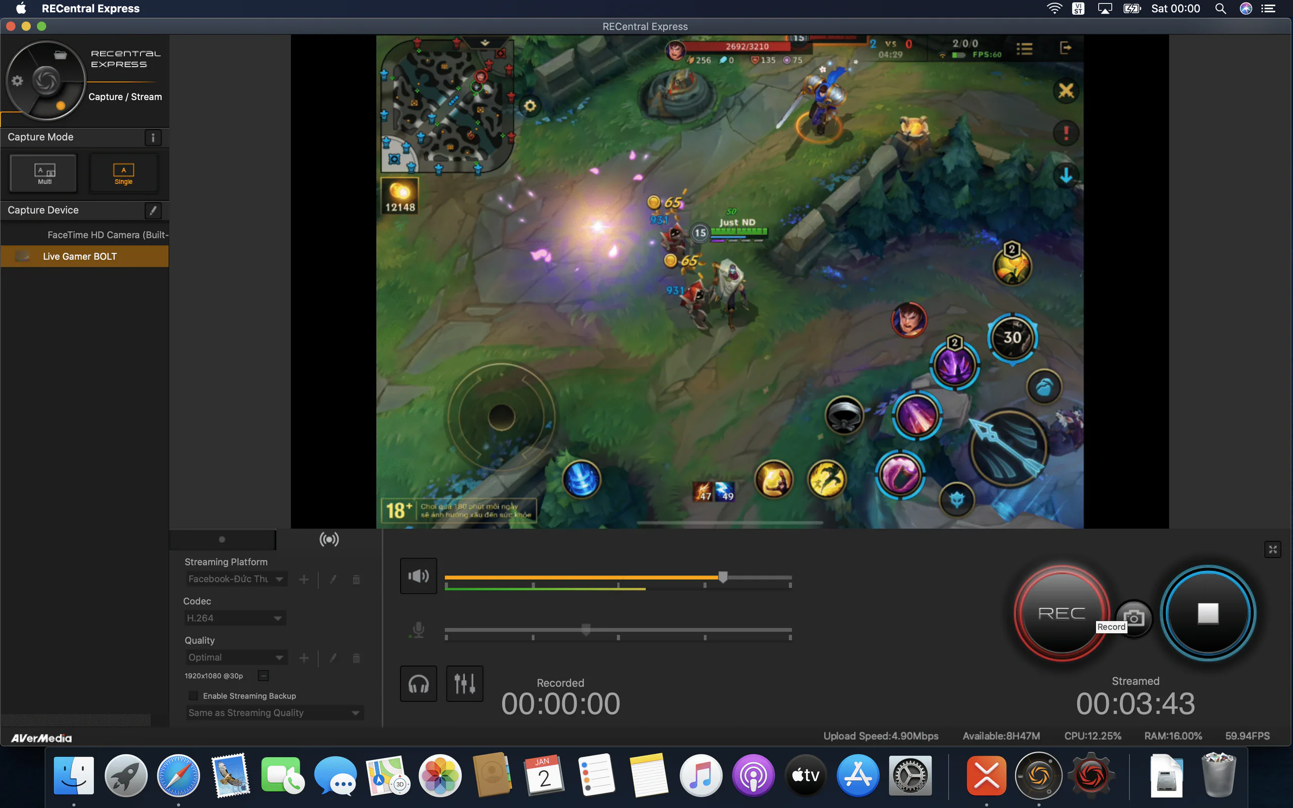Image resolution: width=1293 pixels, height=808 pixels.
Task: Open the red AVerMedia app in Dock
Action: (x=1090, y=775)
